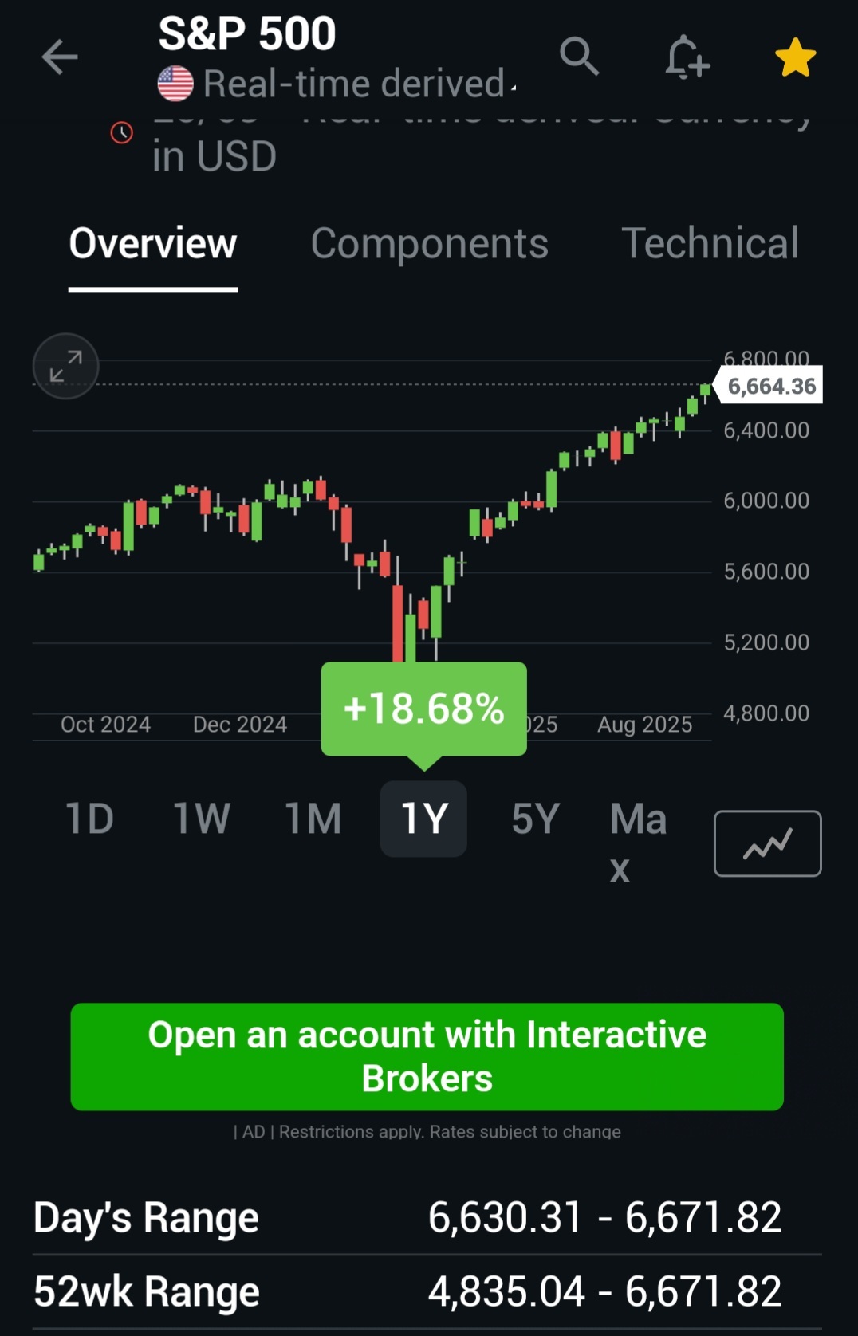Open the search magnifier icon
The image size is (858, 1336).
579,57
